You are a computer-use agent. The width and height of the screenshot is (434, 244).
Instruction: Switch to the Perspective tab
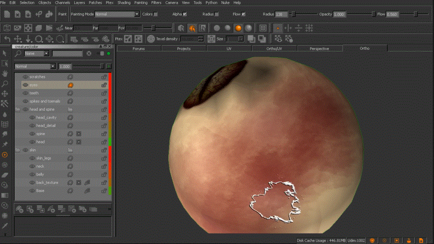coord(320,49)
